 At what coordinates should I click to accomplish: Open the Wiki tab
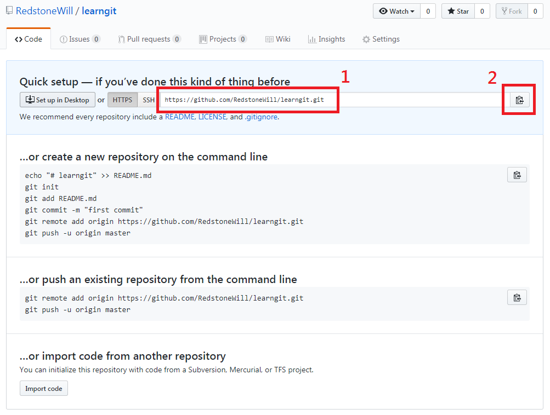click(x=278, y=39)
